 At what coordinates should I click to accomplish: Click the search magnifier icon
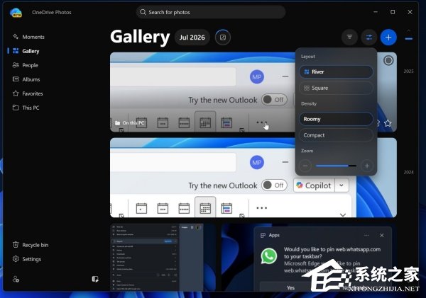point(143,12)
